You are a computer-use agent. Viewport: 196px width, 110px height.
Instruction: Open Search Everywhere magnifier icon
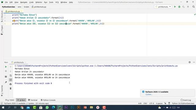(194, 7)
